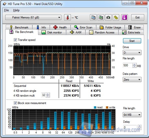Switch to the Benchmark tab
Image resolution: width=149 pixels, height=138 pixels.
19,27
